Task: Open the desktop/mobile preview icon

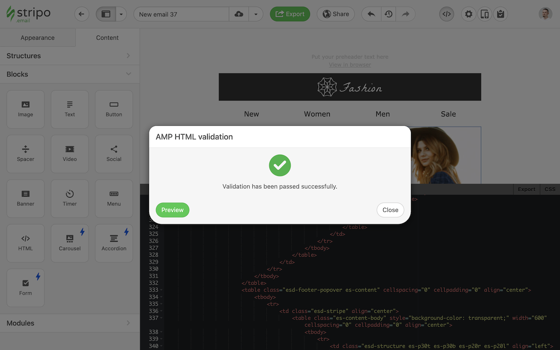Action: point(484,14)
